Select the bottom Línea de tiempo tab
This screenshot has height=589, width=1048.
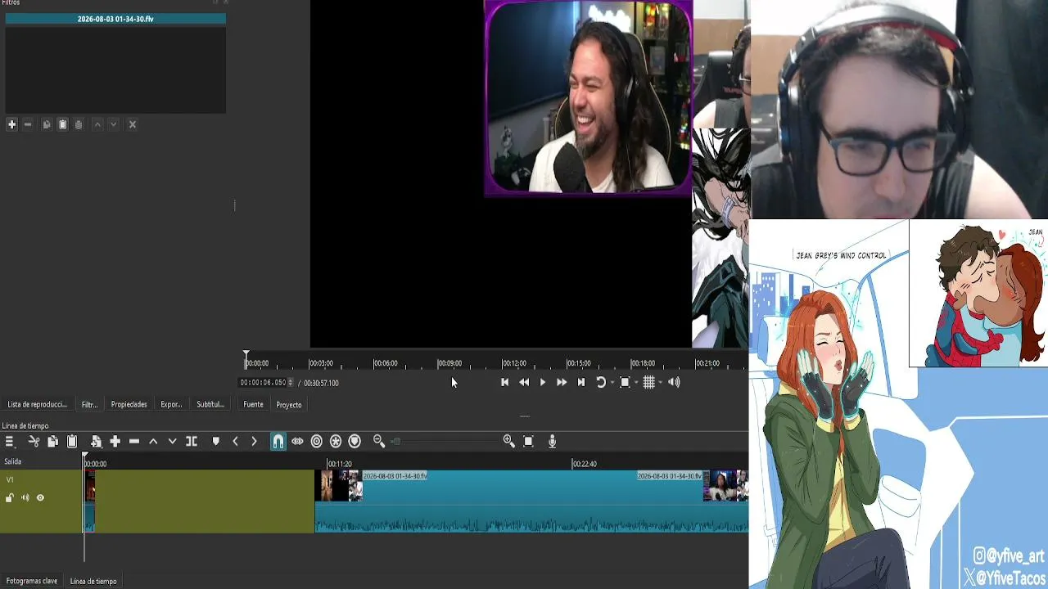(x=93, y=581)
